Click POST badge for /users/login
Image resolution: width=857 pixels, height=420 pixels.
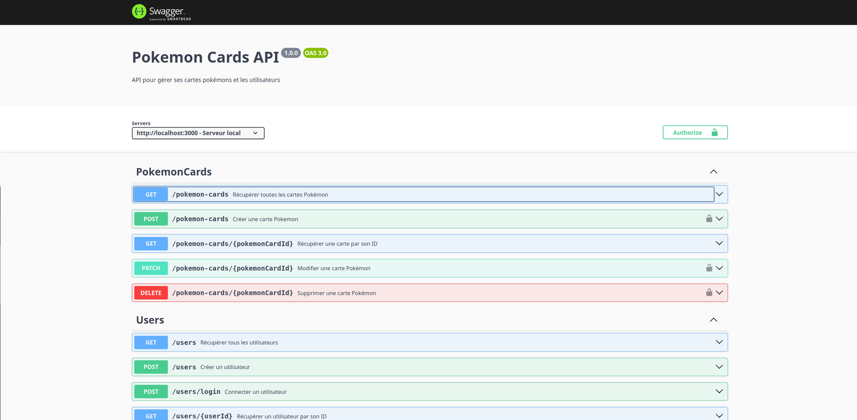(151, 391)
